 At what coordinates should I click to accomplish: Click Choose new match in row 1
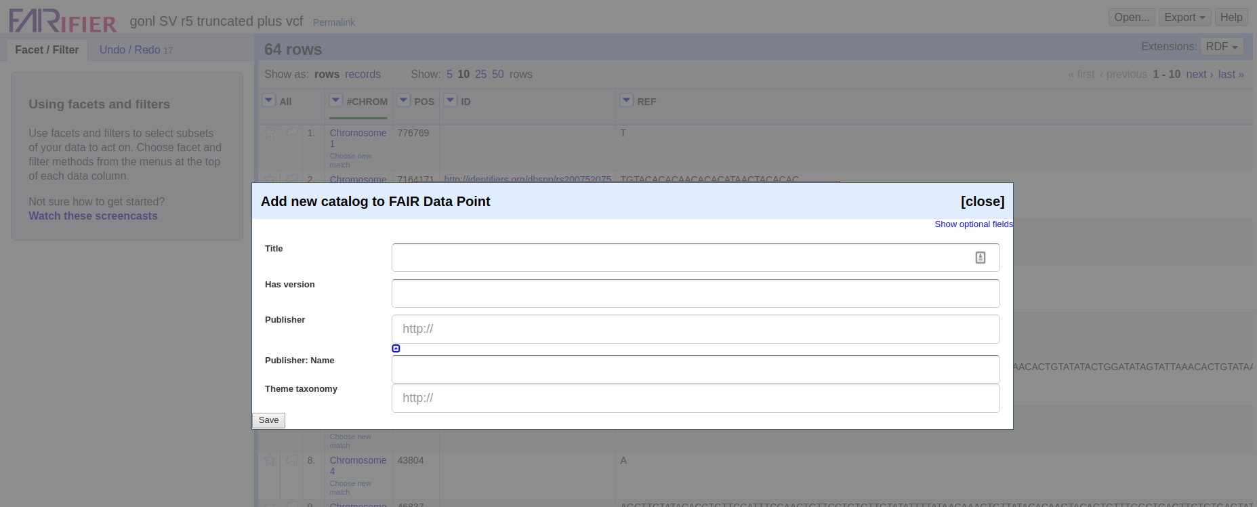click(350, 161)
